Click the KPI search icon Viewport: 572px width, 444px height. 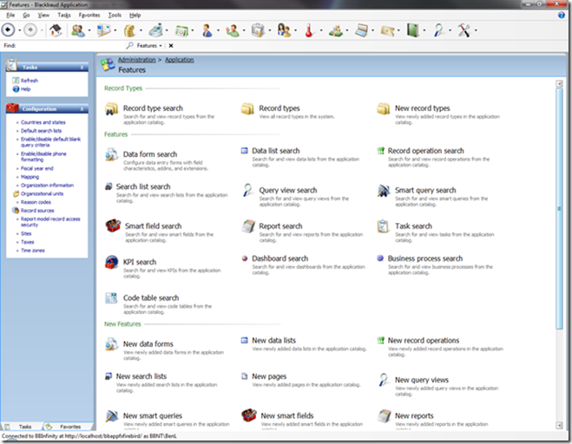[x=111, y=263]
